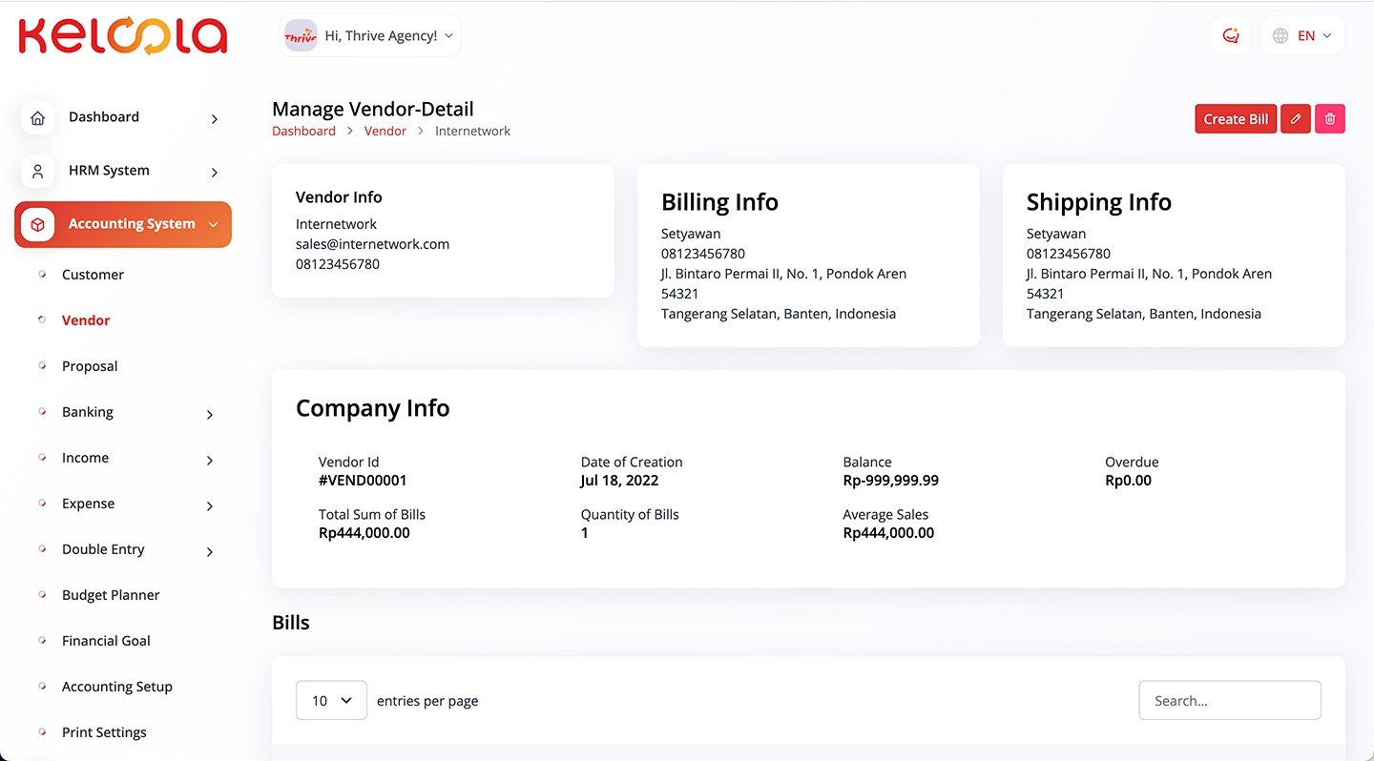Open the chat message icon in header
Image resolution: width=1374 pixels, height=761 pixels.
point(1230,36)
